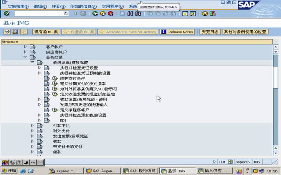Click the green Back arrow icon

click(95, 13)
